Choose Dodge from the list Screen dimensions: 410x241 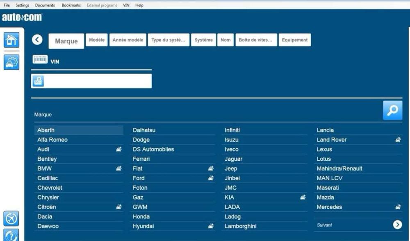point(173,140)
